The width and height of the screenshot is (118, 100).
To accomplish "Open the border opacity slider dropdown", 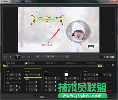I will click(x=78, y=78).
